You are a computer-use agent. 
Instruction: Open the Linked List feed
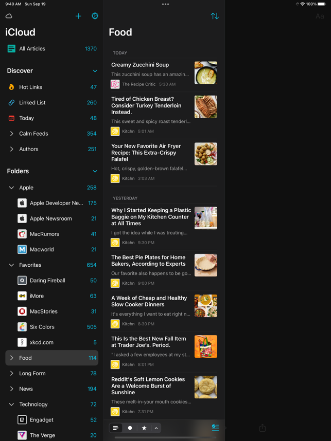(x=52, y=103)
